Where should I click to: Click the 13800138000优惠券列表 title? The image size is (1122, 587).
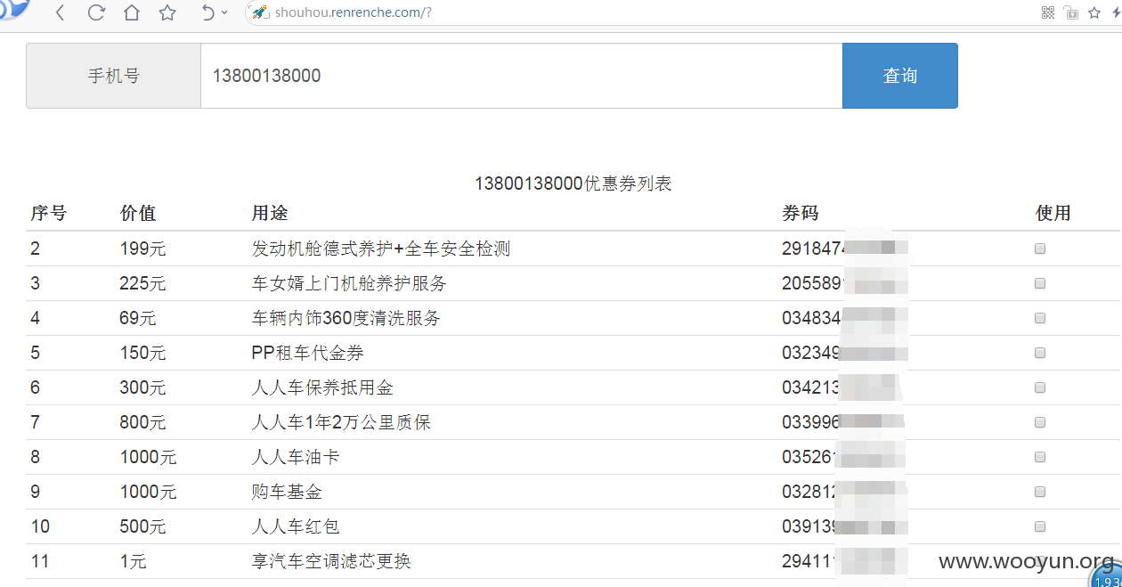point(573,183)
